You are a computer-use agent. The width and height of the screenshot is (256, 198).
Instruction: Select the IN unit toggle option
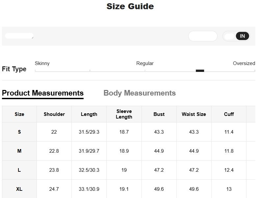click(243, 36)
